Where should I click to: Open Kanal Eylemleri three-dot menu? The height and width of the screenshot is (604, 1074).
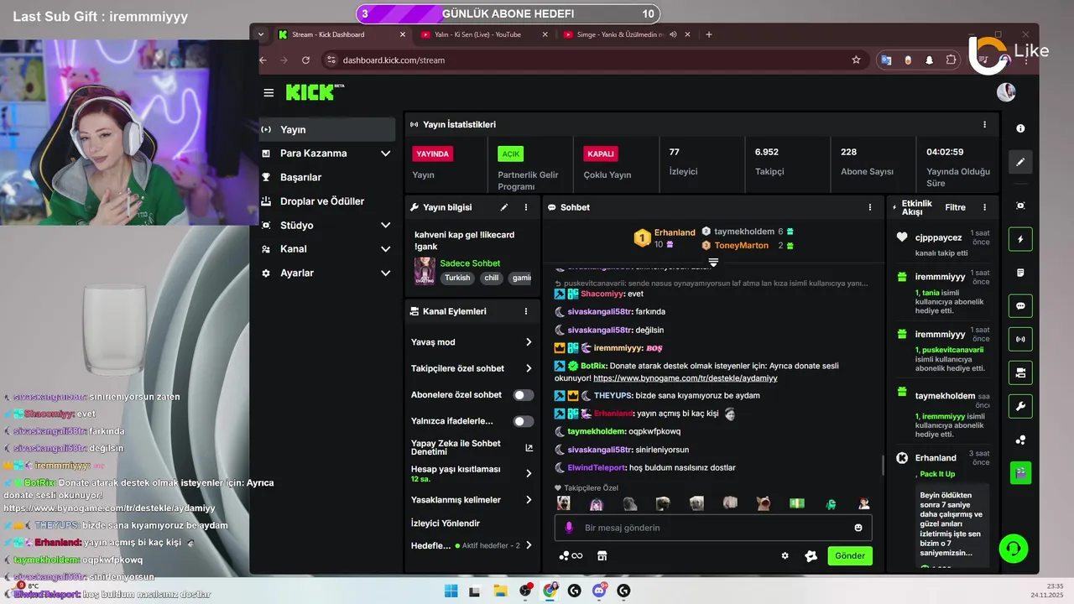click(x=526, y=311)
